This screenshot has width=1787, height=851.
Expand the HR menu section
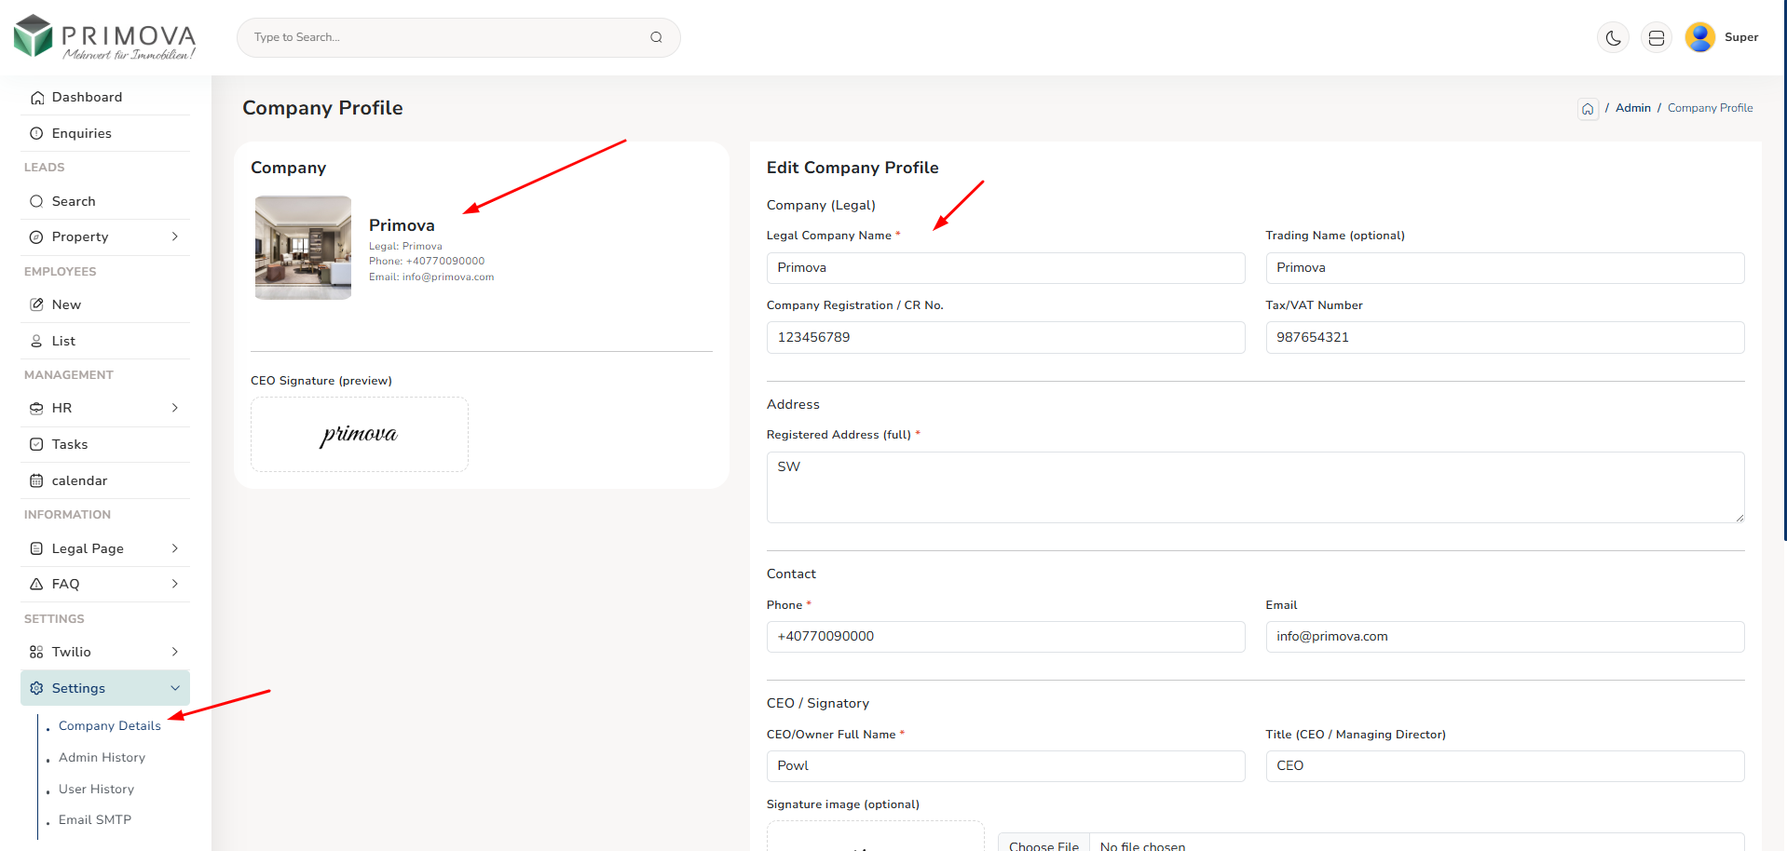click(104, 409)
